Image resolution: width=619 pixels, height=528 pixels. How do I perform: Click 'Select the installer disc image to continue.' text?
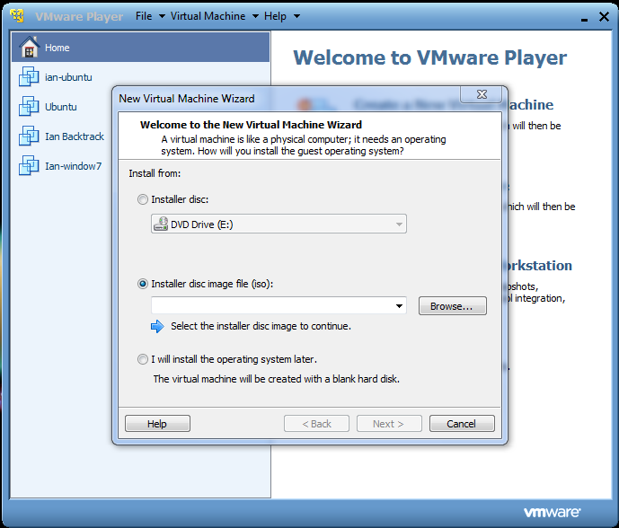pyautogui.click(x=261, y=326)
